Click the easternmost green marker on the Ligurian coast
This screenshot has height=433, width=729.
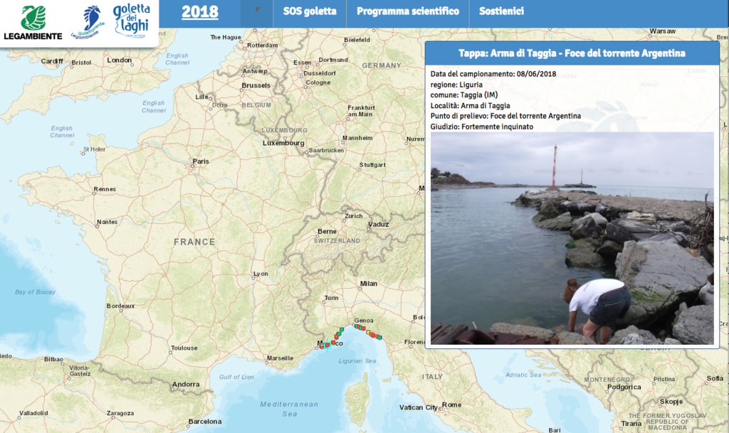tap(379, 337)
